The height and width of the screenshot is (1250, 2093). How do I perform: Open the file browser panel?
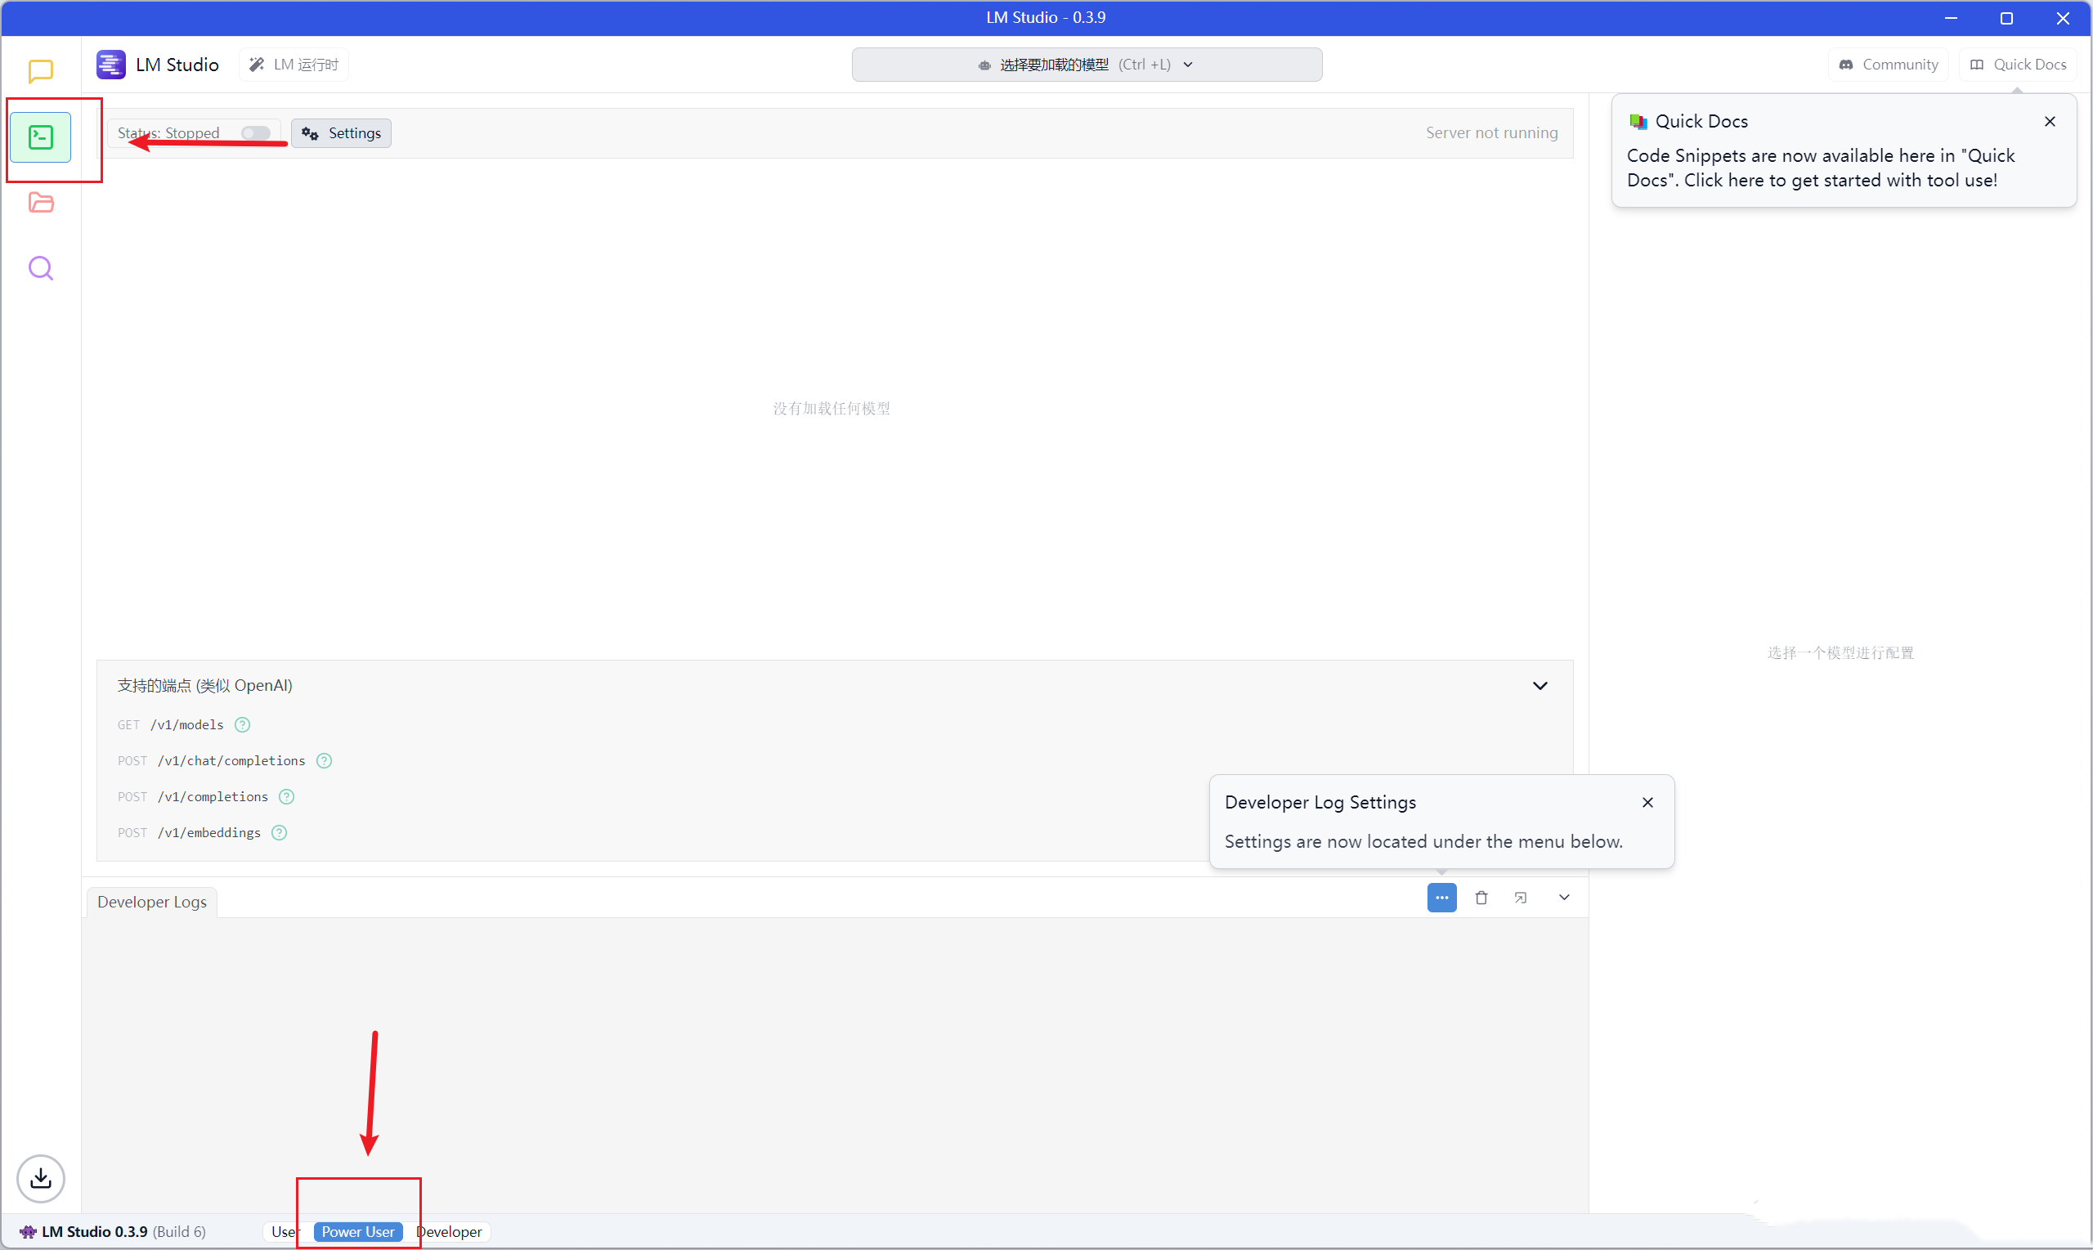(x=40, y=203)
